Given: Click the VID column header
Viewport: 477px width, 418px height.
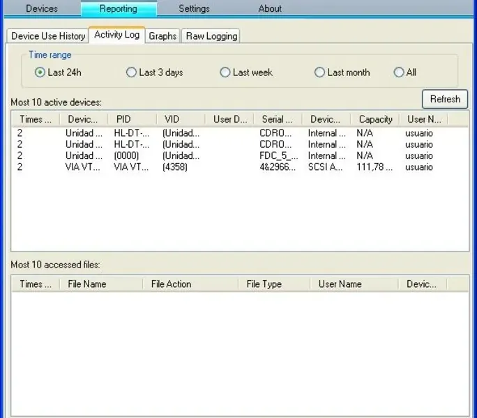Looking at the screenshot, I should [x=172, y=119].
